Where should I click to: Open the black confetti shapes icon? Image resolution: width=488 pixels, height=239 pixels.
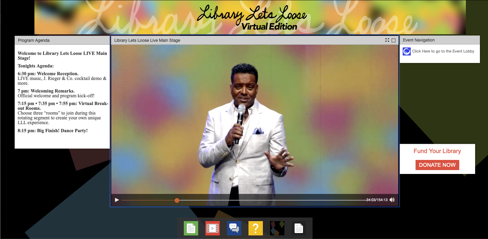click(277, 228)
